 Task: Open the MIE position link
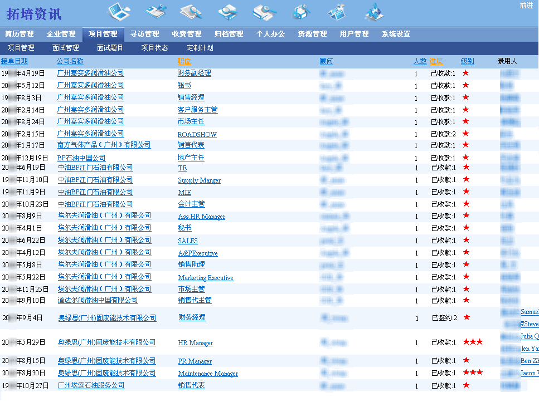(x=184, y=192)
